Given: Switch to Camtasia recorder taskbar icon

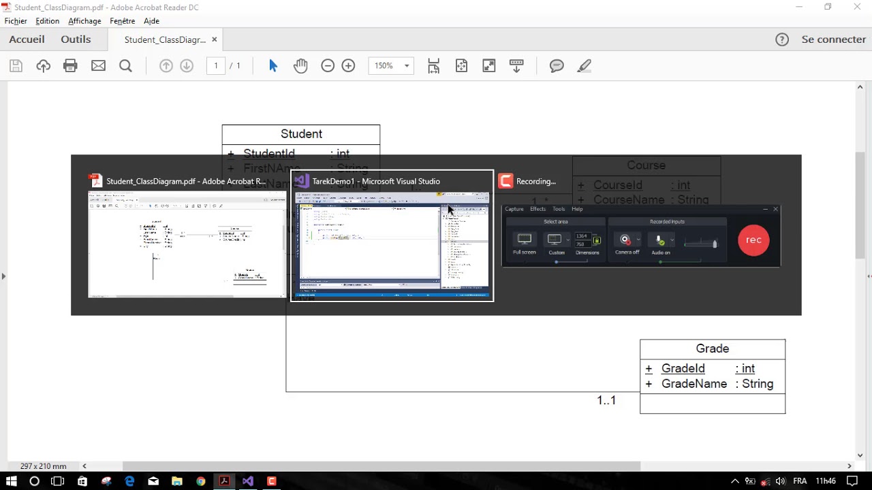Looking at the screenshot, I should click(272, 481).
